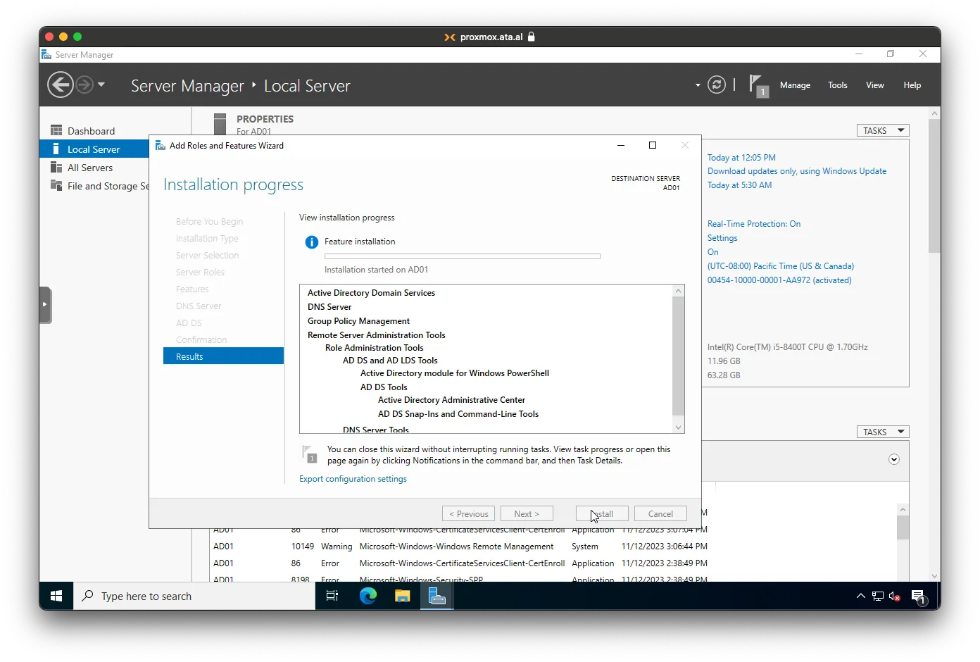The image size is (980, 662).
Task: Click the Add Roles and Features Wizard title icon
Action: [x=160, y=145]
